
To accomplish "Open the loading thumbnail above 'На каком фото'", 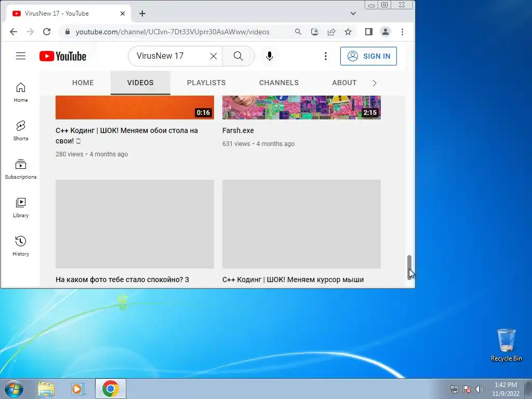I will click(135, 224).
